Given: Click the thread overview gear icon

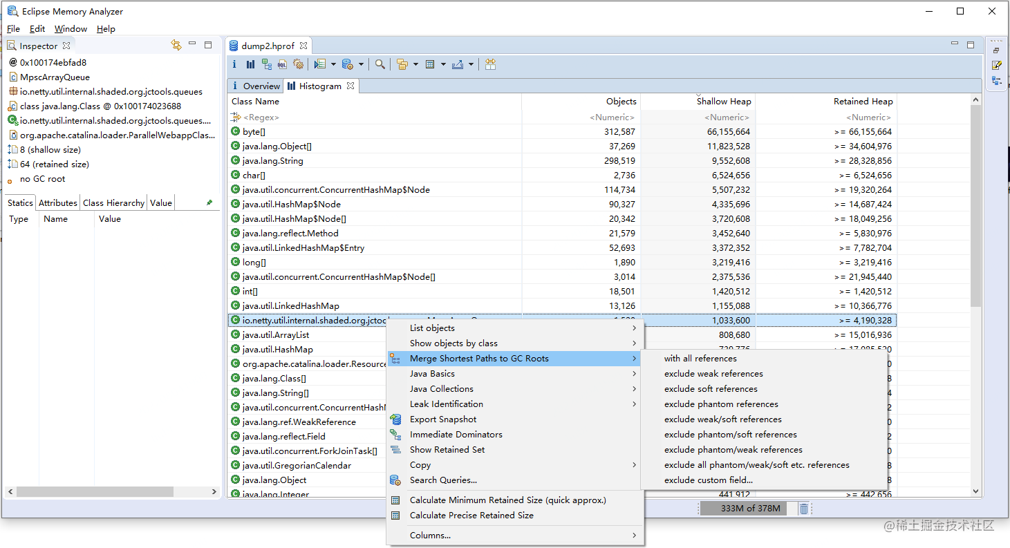Looking at the screenshot, I should 298,64.
